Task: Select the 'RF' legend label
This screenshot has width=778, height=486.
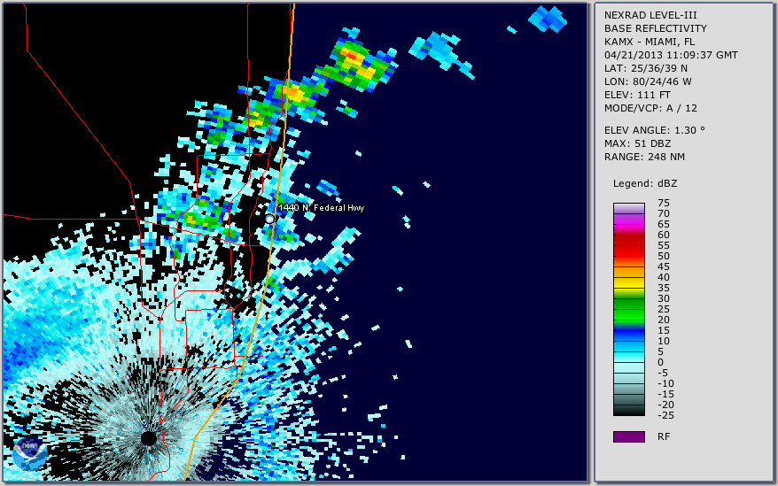Action: [664, 437]
